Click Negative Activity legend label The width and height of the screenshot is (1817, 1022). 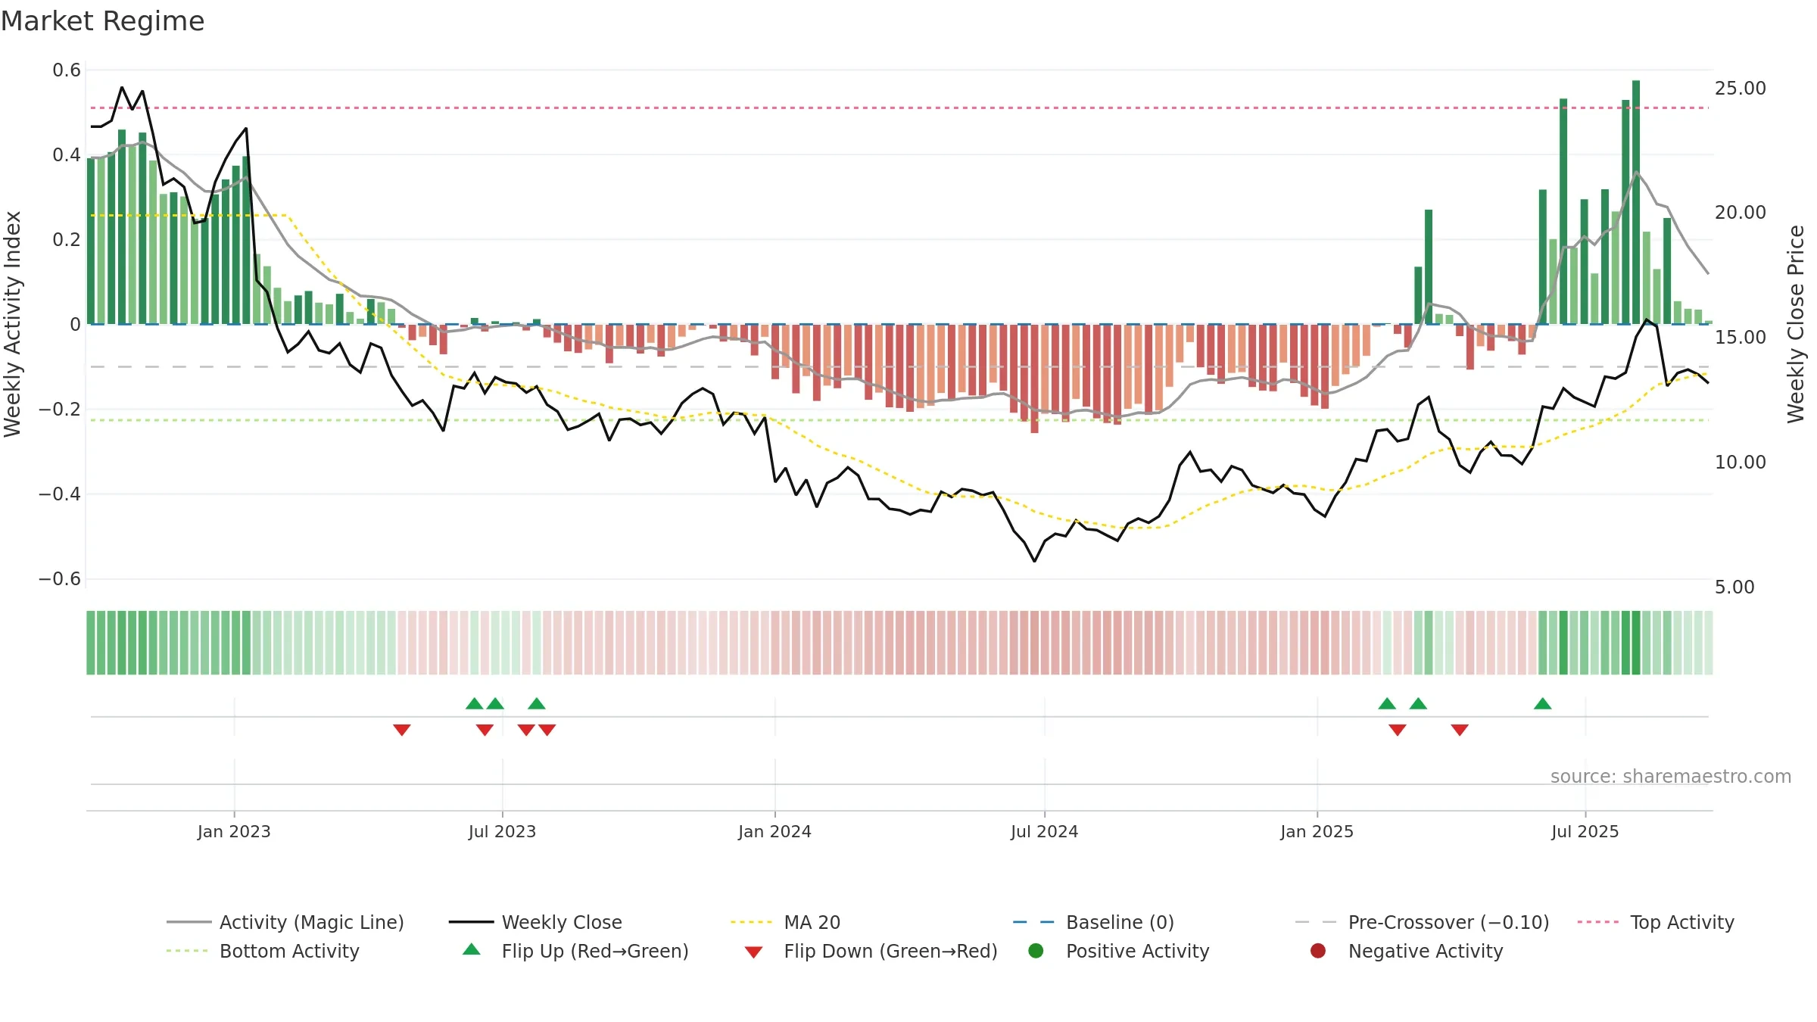click(x=1426, y=951)
